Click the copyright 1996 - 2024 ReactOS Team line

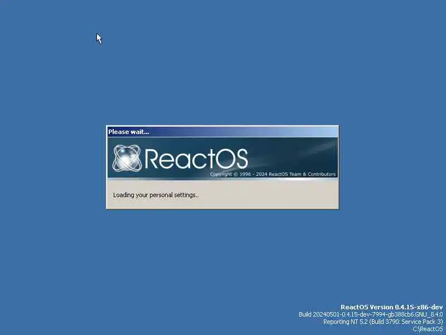[273, 174]
